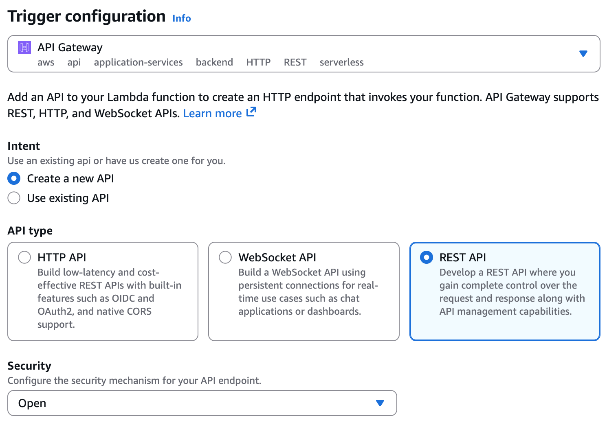This screenshot has width=607, height=425.
Task: Click the API Gateway service icon
Action: (x=24, y=47)
